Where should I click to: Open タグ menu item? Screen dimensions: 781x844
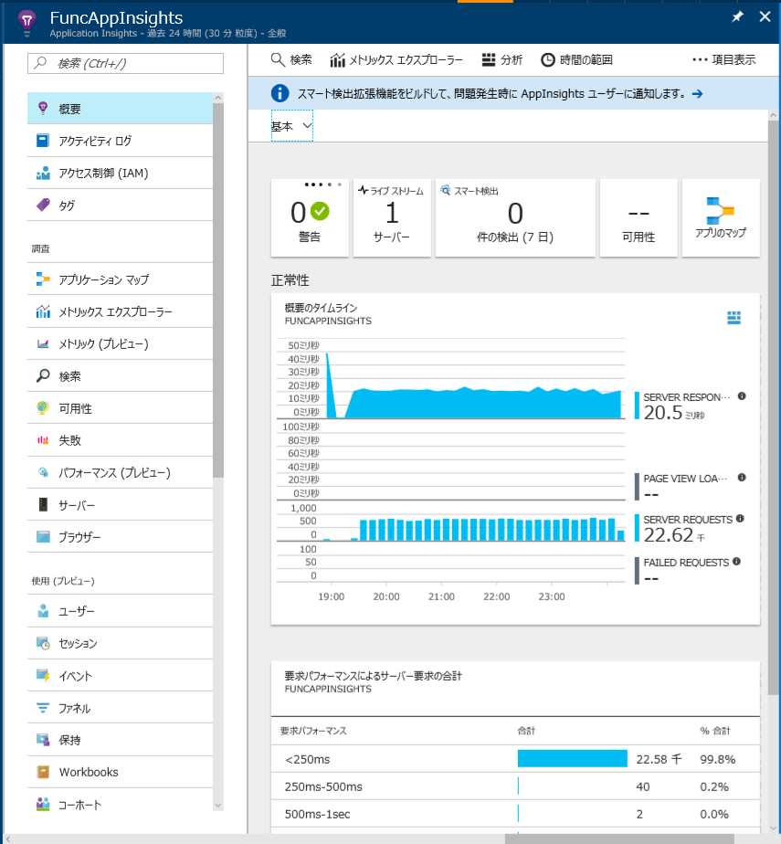tap(120, 206)
